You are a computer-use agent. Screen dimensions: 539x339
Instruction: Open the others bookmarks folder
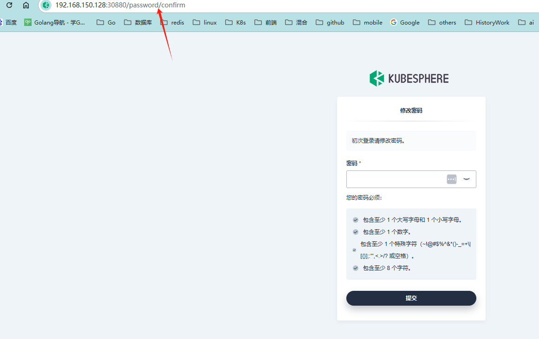(442, 22)
